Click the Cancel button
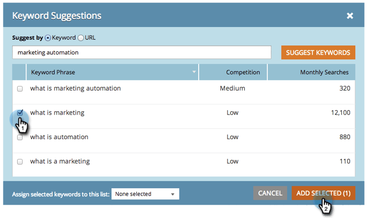Viewport: 368px width, 218px height. pyautogui.click(x=270, y=193)
